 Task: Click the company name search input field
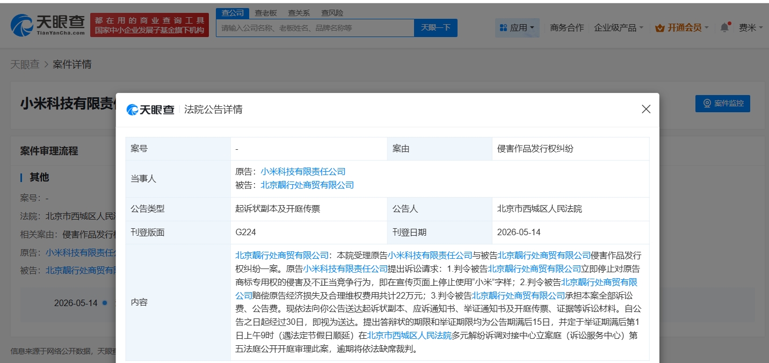point(315,27)
